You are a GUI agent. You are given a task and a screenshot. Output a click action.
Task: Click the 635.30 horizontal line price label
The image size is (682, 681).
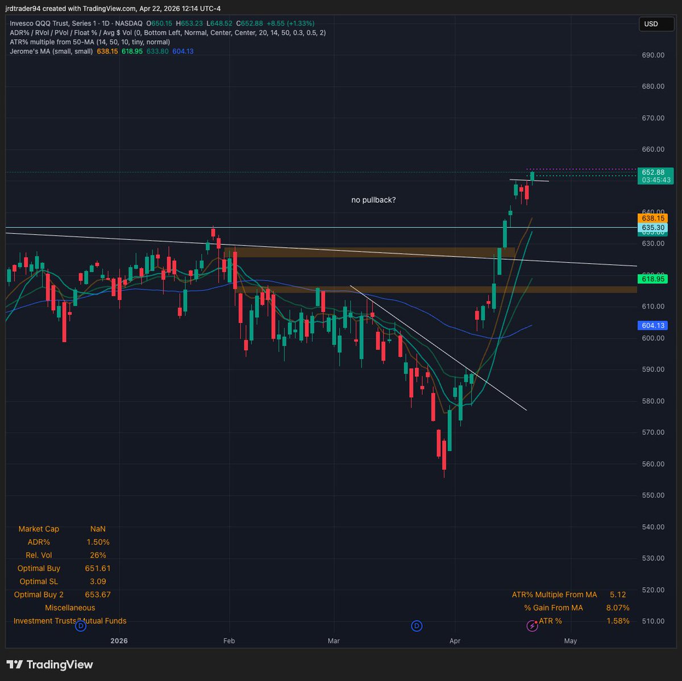coord(653,227)
